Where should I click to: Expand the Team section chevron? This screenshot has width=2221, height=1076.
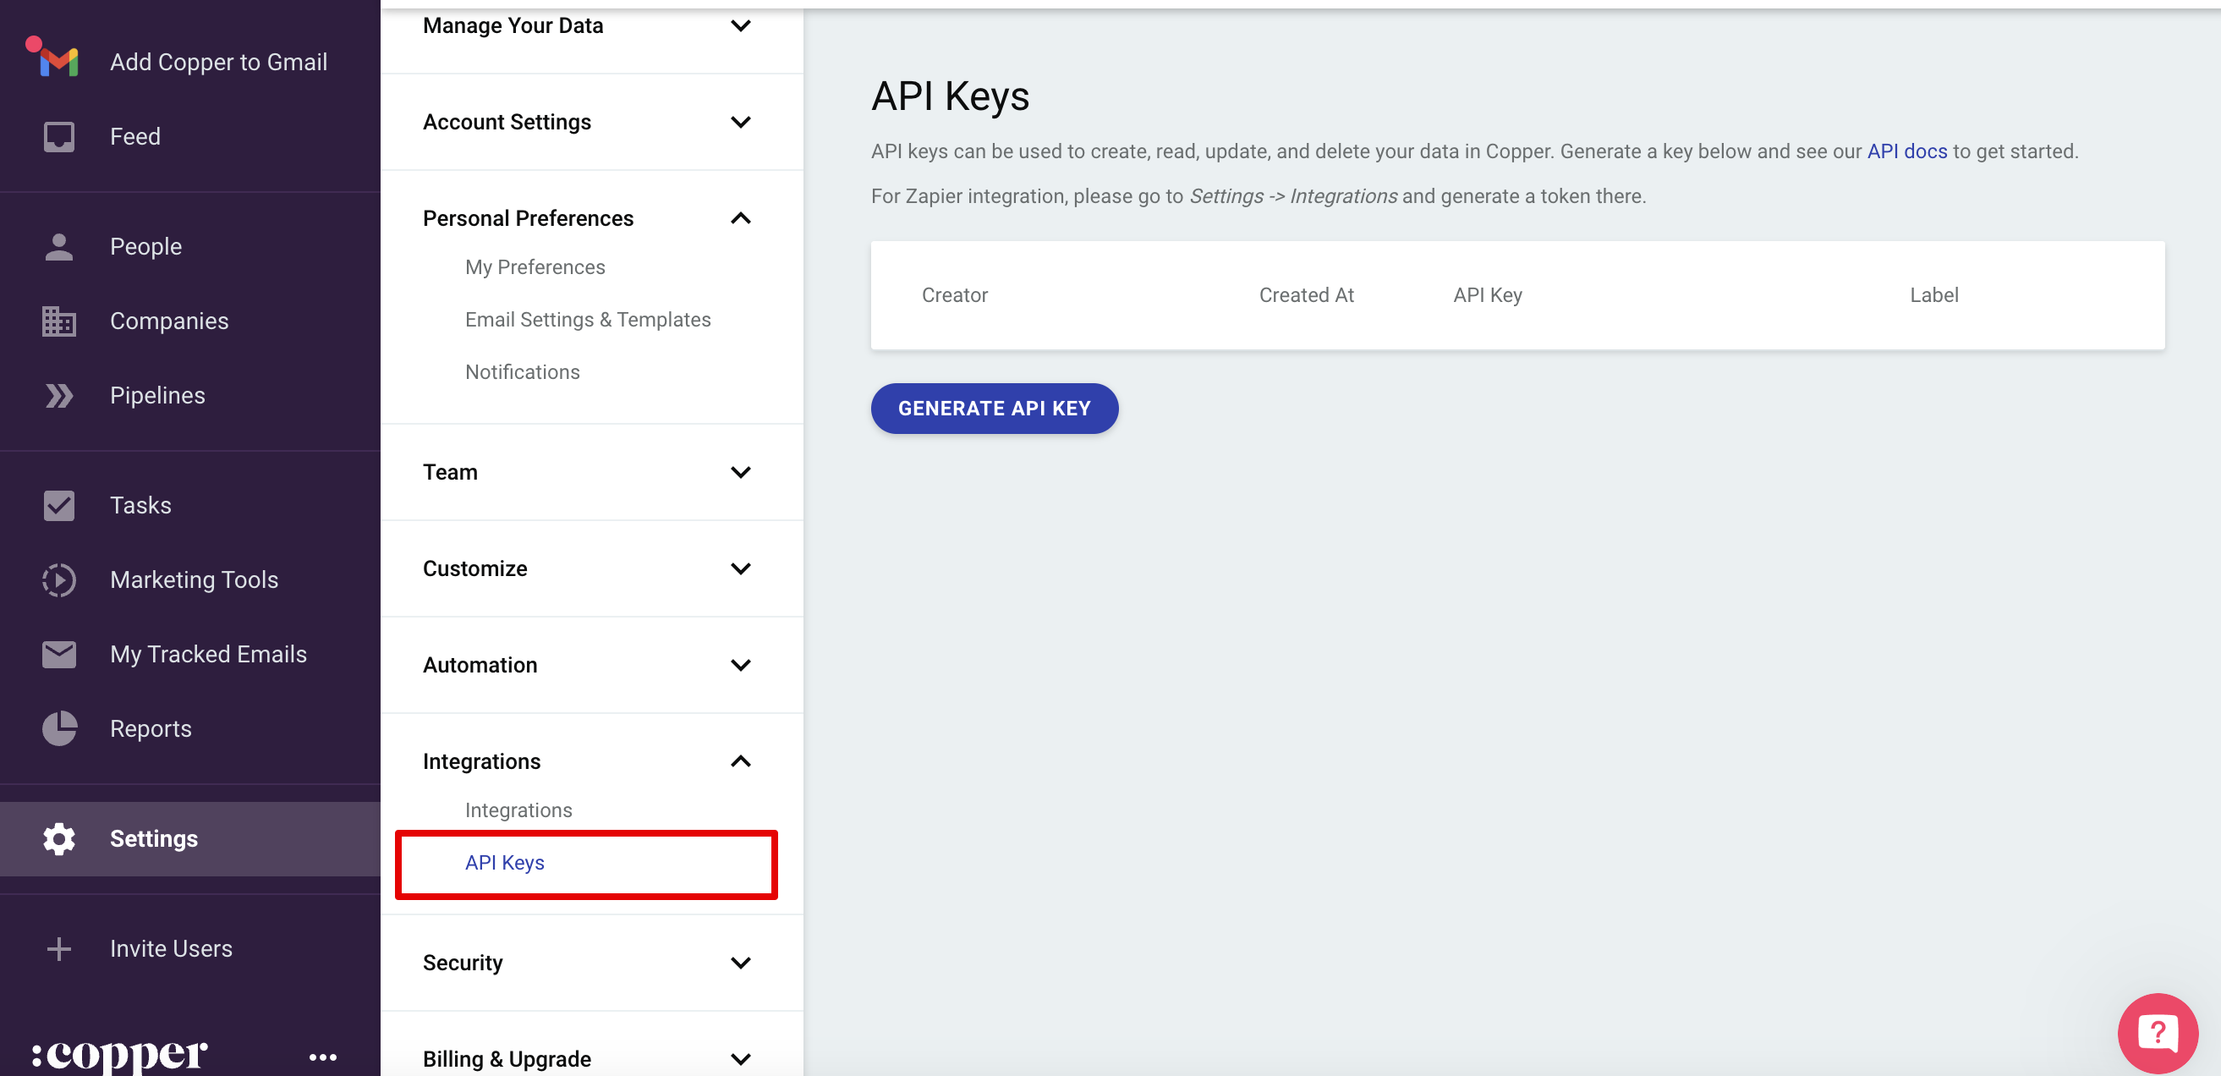click(740, 472)
